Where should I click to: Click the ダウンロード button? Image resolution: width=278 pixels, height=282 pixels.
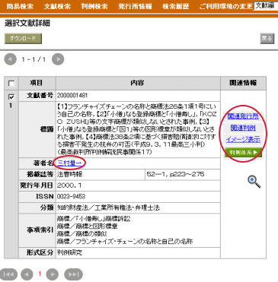(x=23, y=39)
